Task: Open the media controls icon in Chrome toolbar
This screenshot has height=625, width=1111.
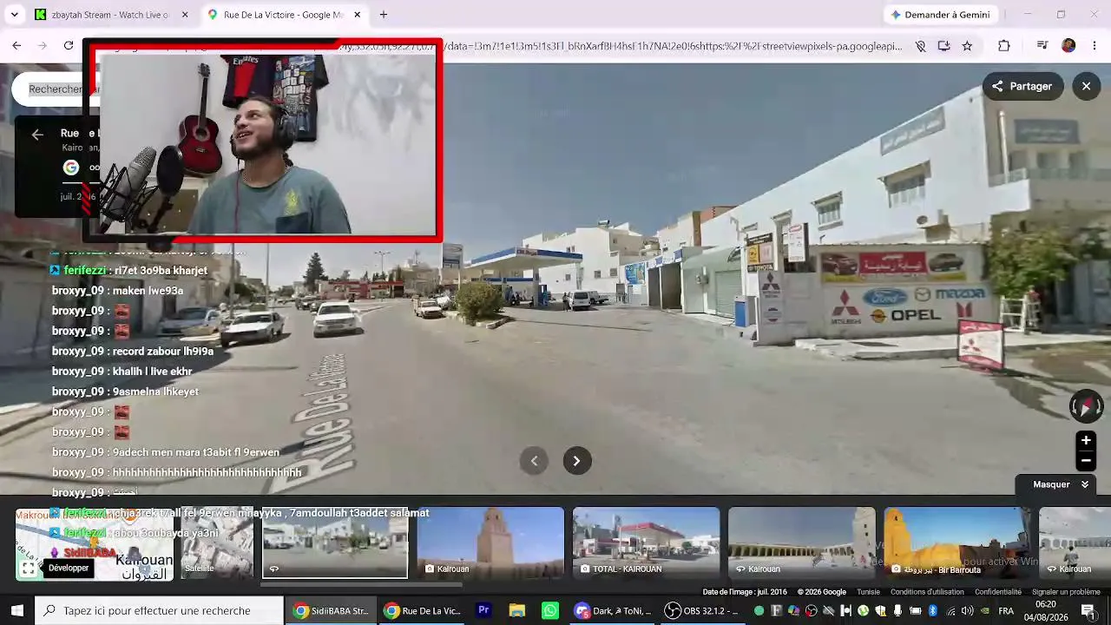Action: click(x=1042, y=46)
